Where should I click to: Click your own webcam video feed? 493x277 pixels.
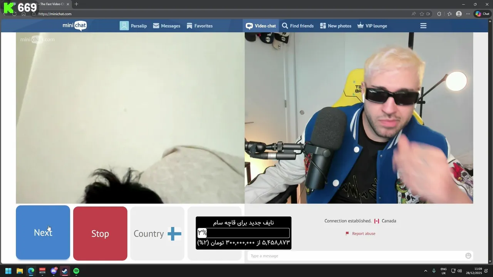tap(359, 118)
